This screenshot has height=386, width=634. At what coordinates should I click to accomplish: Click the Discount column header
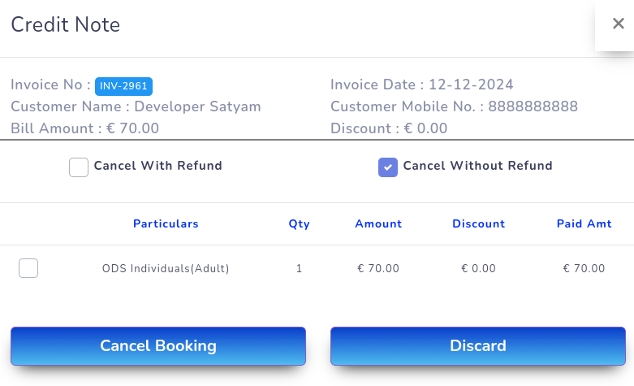(x=478, y=224)
